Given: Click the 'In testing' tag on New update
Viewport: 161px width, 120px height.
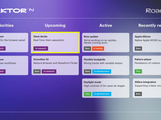Looking at the screenshot, I should tap(98, 48).
